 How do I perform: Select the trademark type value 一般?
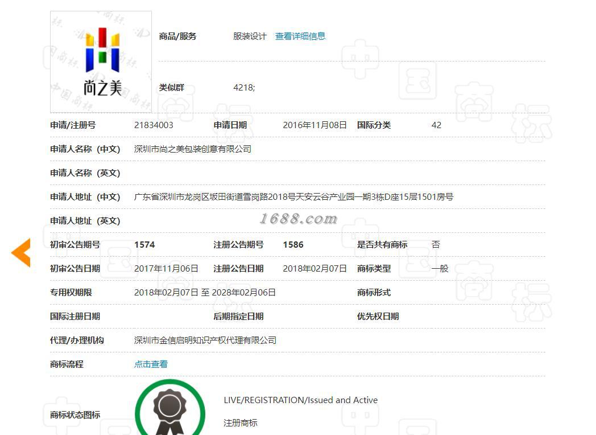coord(440,269)
